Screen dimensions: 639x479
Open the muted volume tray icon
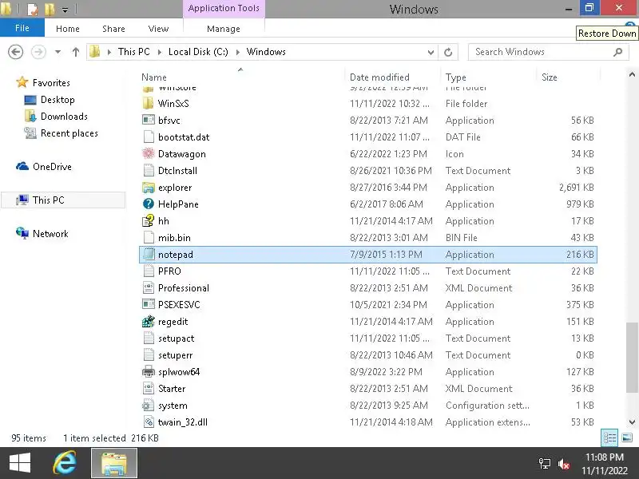[564, 464]
